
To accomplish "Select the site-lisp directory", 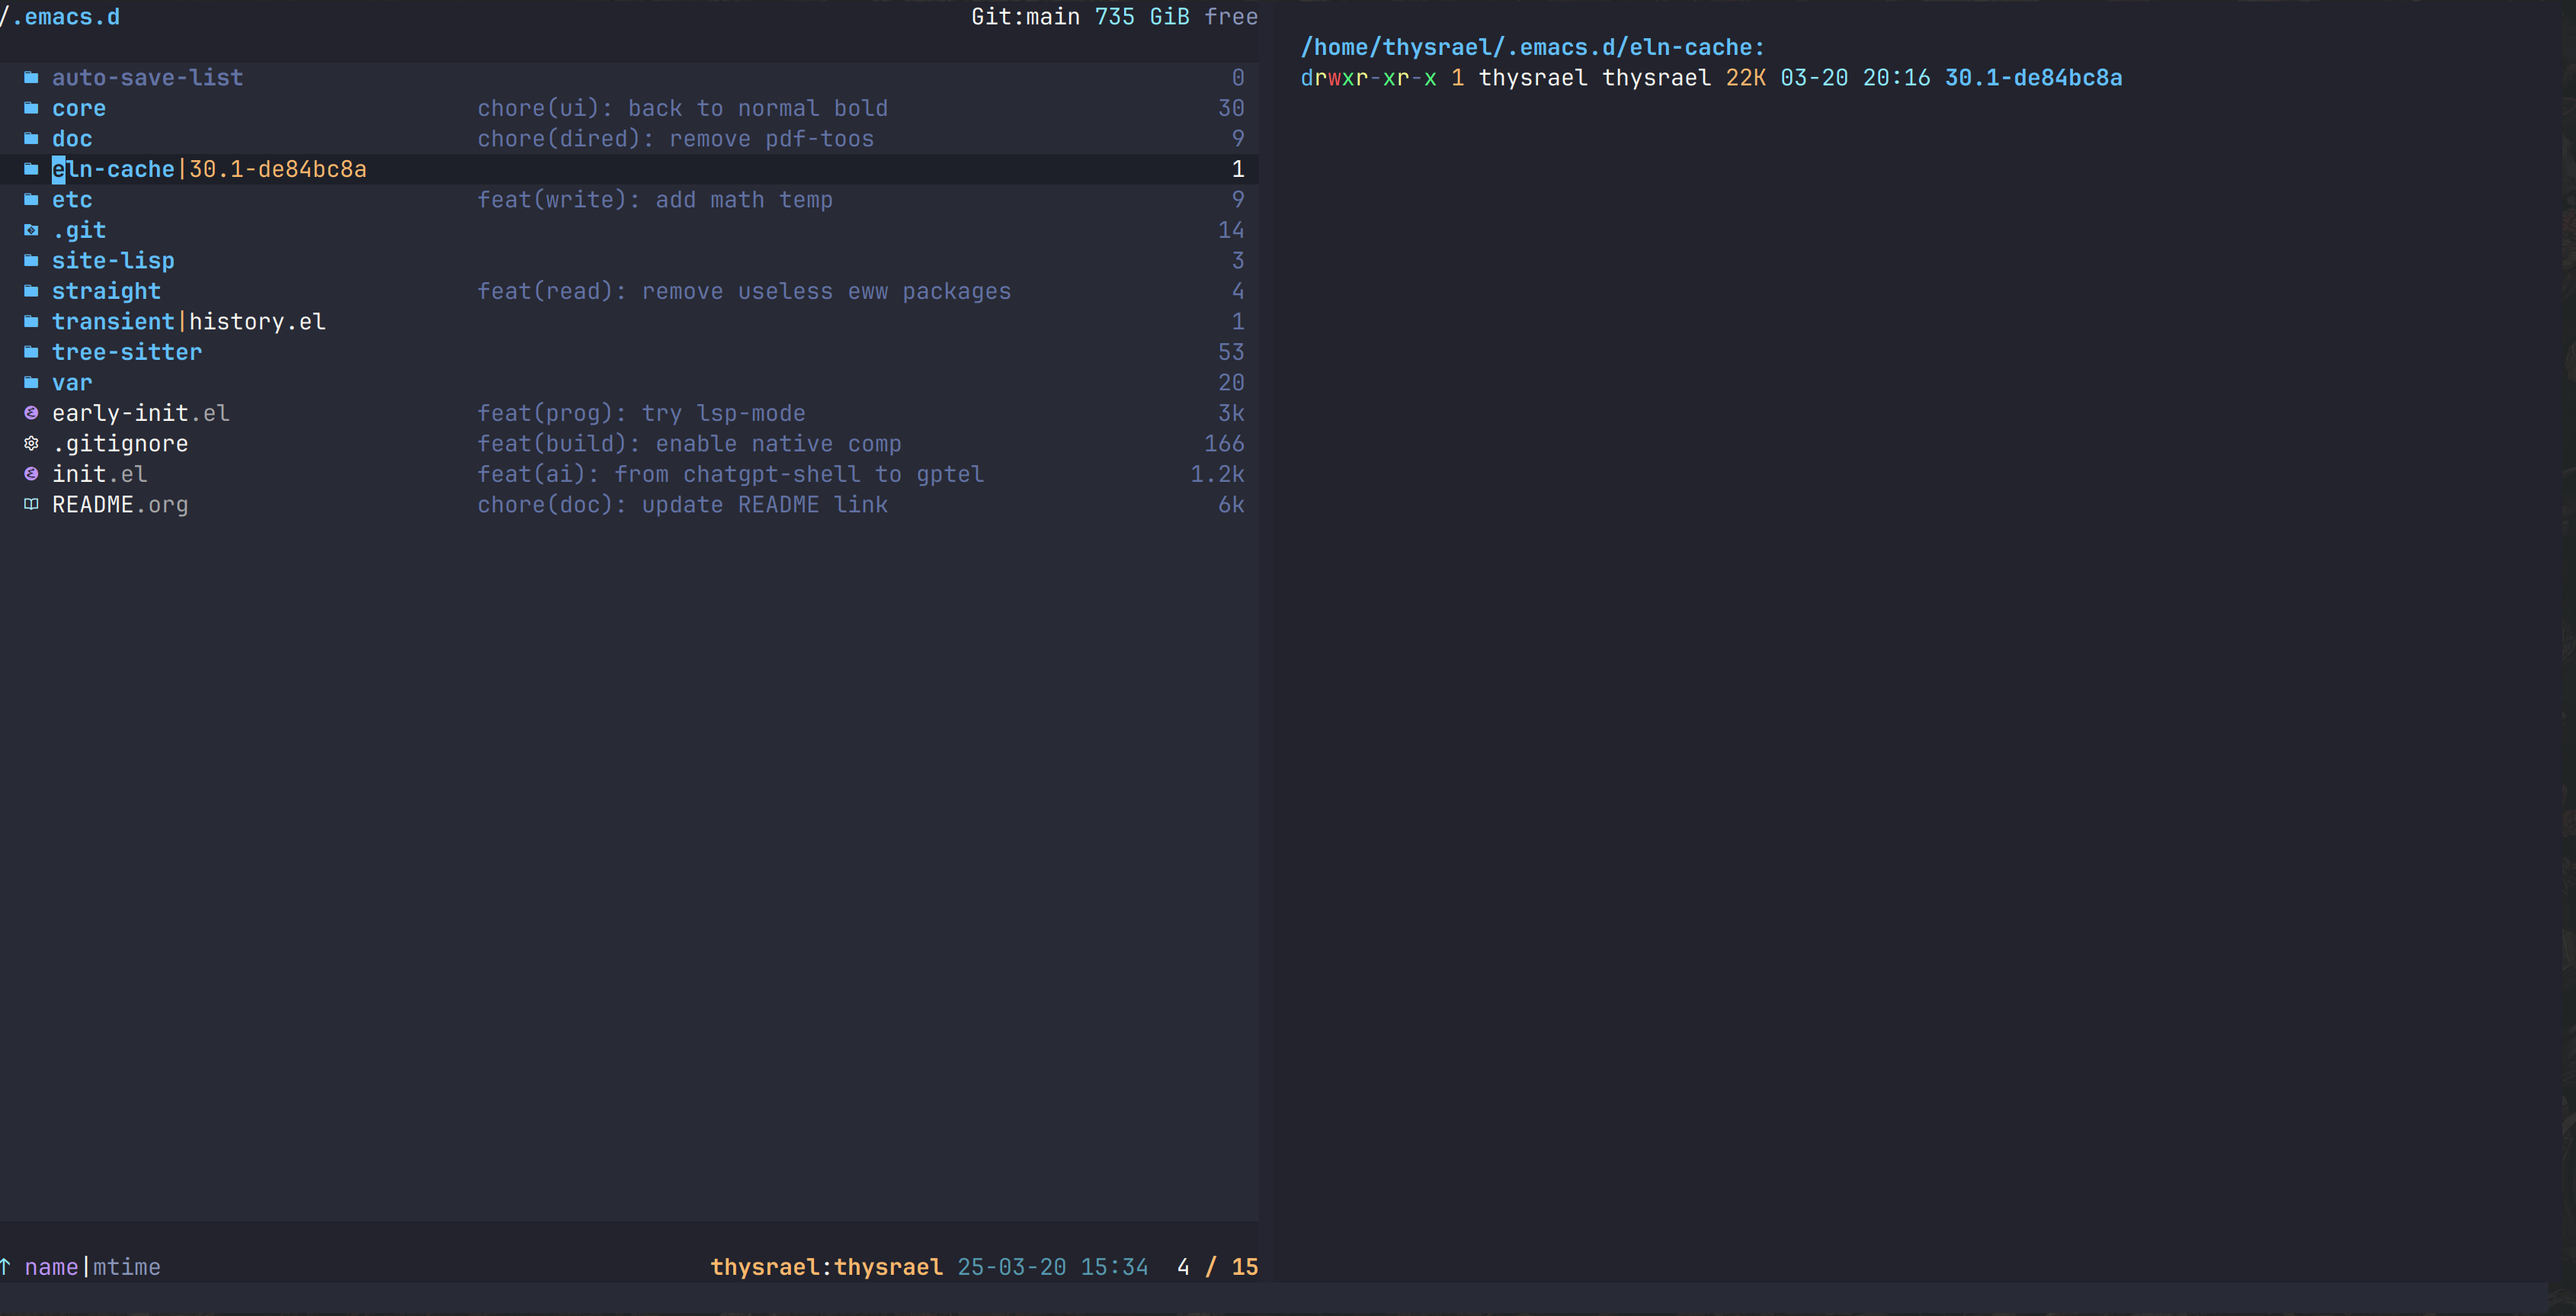I will click(x=113, y=260).
